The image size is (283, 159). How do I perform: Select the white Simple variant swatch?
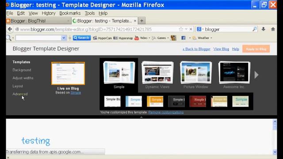click(x=112, y=101)
